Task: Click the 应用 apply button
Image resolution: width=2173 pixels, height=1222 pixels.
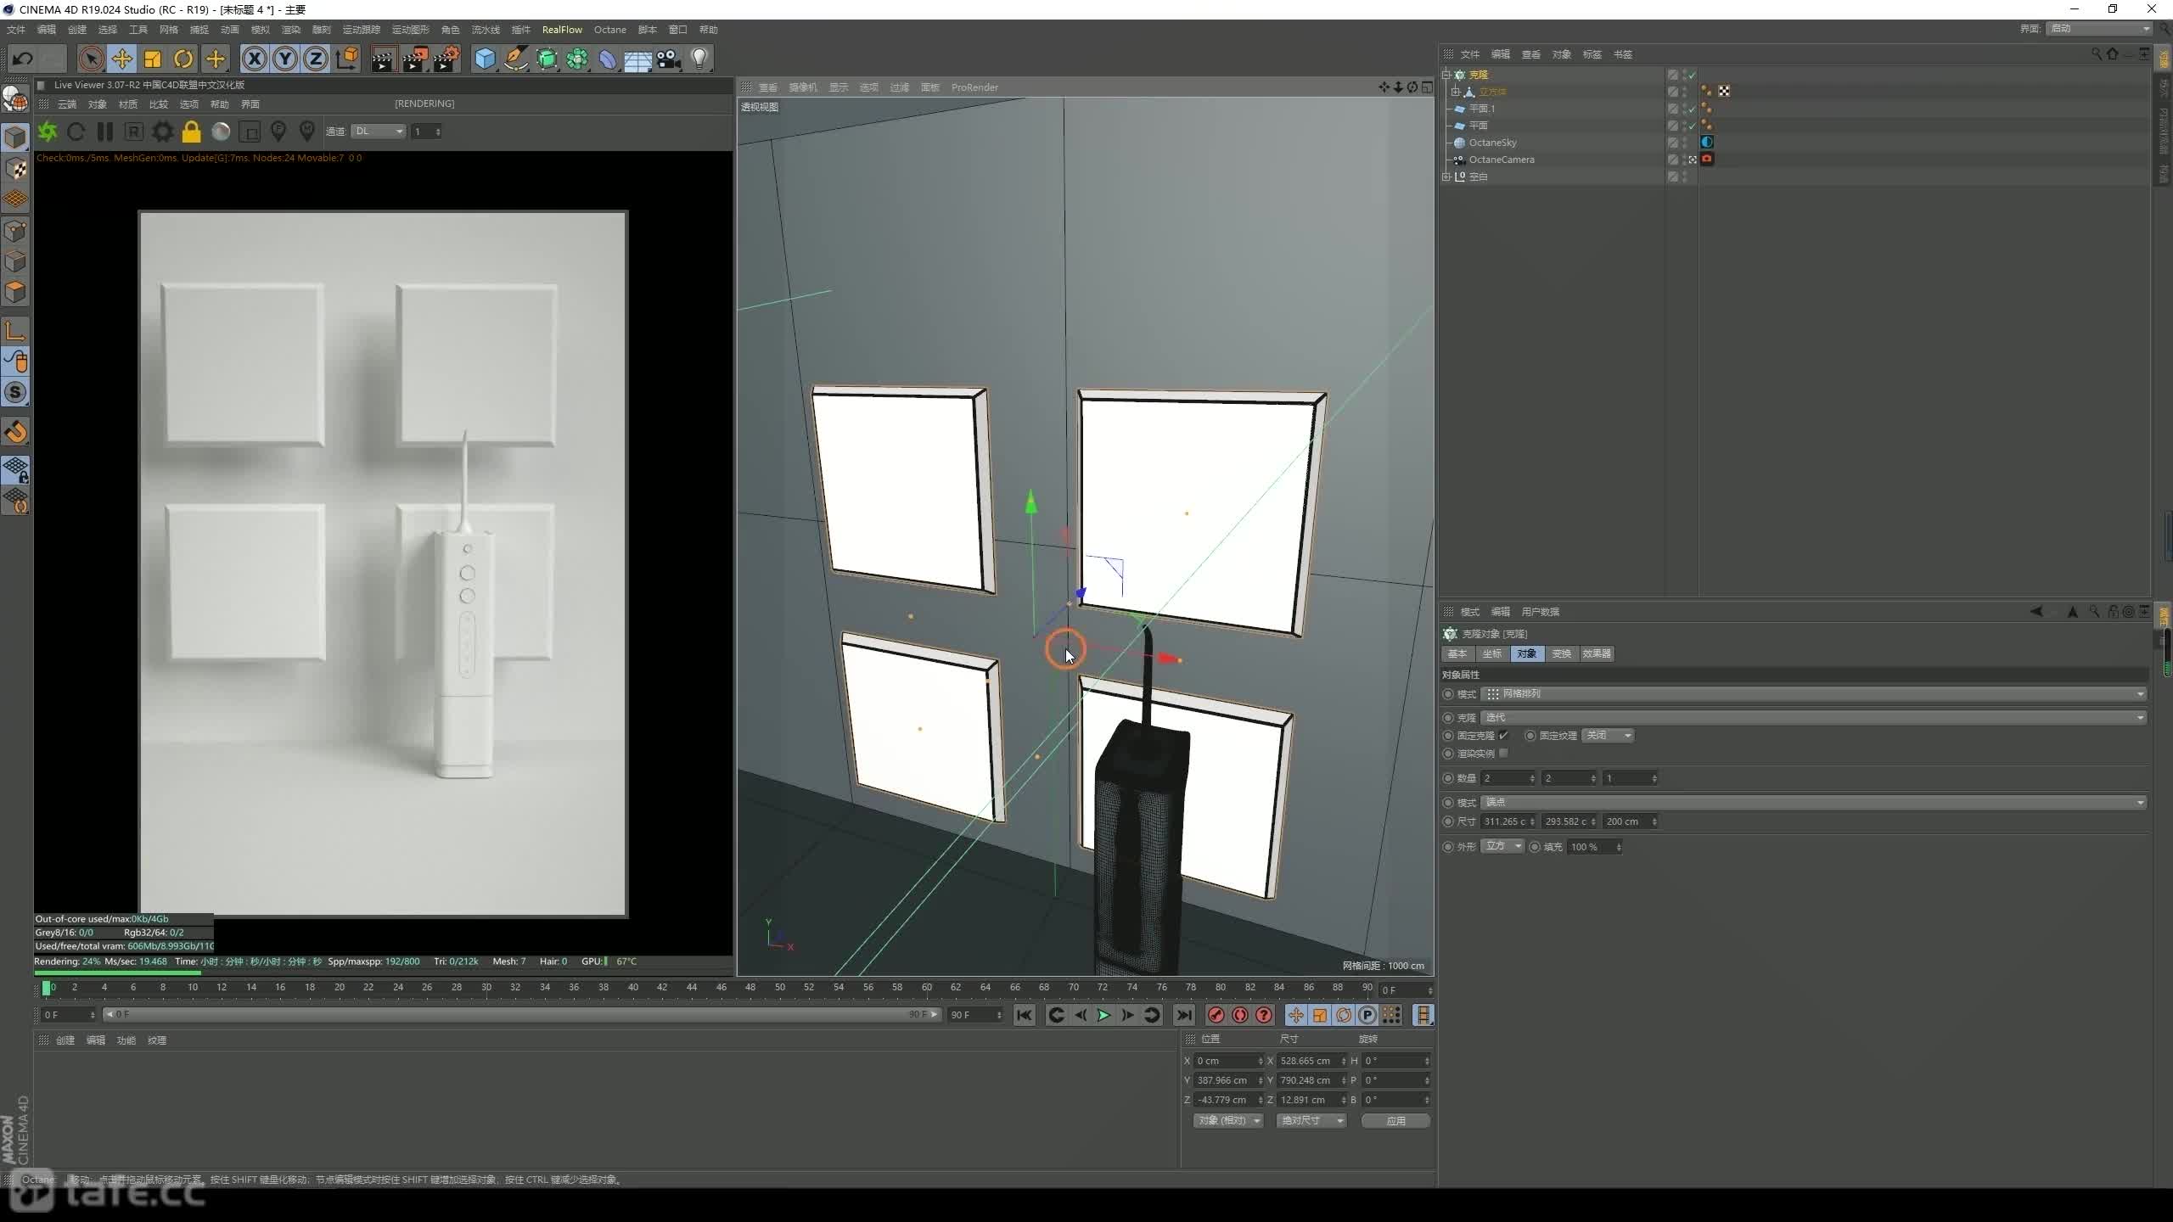Action: point(1395,1121)
